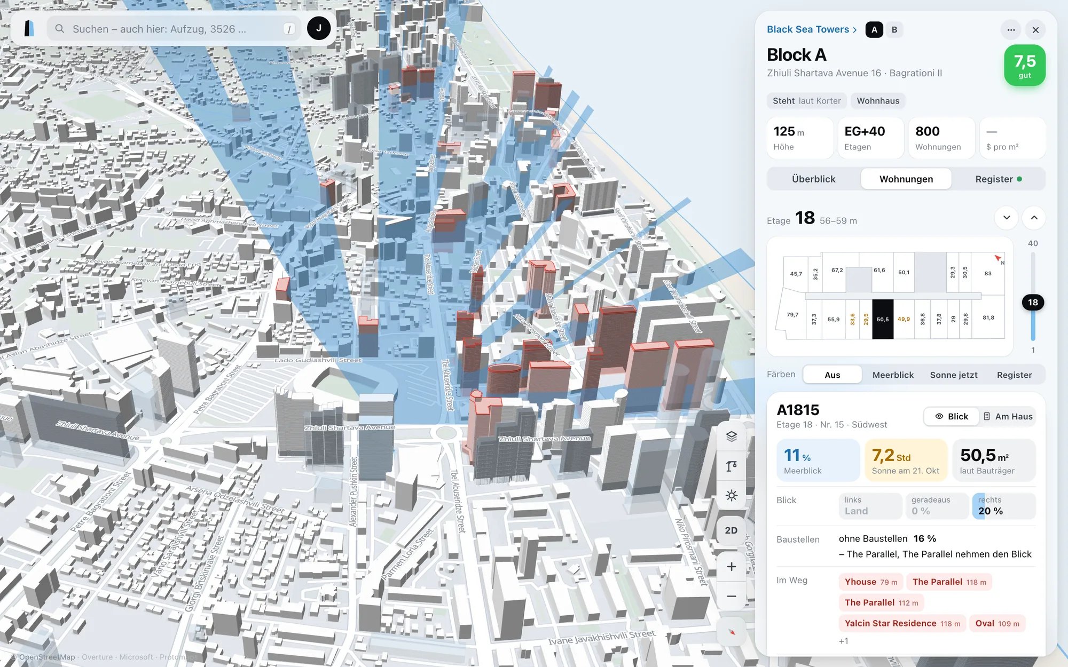Open the sun lighting control
The image size is (1068, 667).
click(x=732, y=495)
